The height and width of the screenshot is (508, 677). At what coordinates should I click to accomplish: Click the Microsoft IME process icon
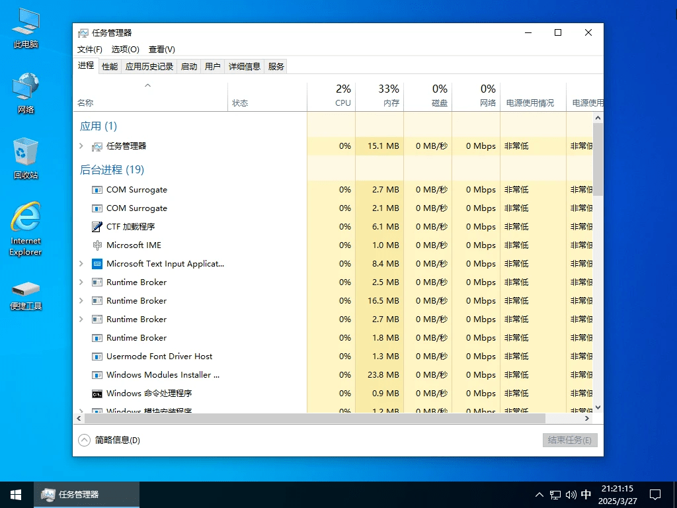click(x=97, y=245)
